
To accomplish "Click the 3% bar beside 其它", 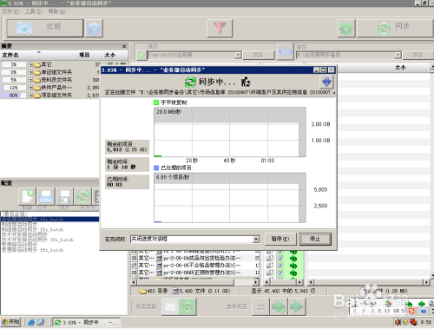I will (13, 64).
